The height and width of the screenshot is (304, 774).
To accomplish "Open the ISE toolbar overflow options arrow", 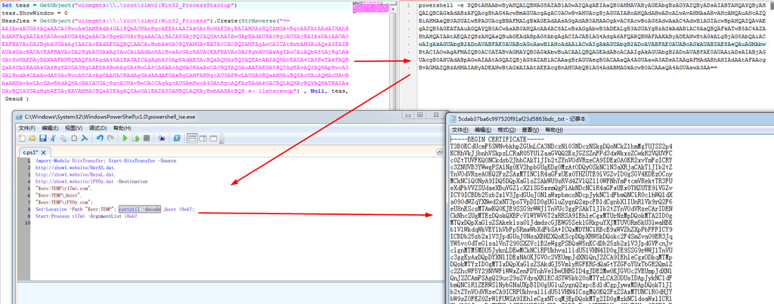I will click(x=221, y=140).
